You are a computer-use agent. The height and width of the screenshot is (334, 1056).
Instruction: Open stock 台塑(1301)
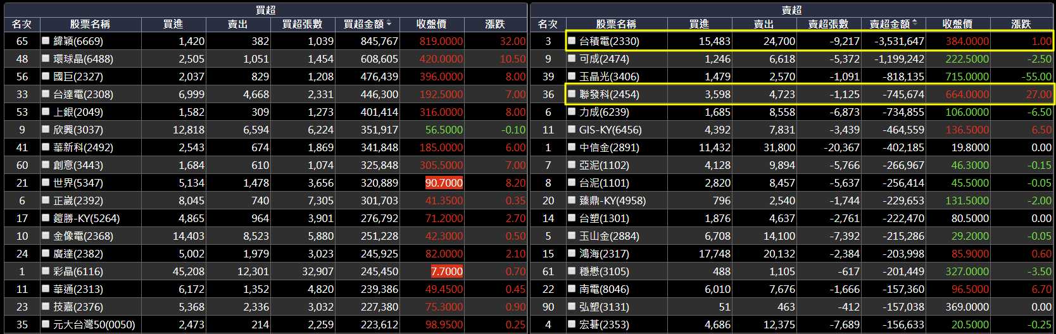(604, 218)
